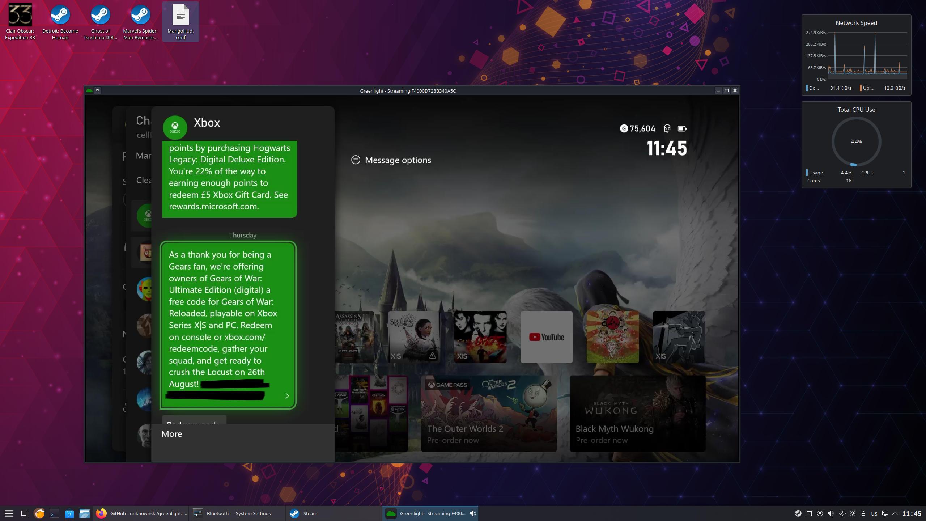Screen dimensions: 926x521
Task: Select the MangoHud.conf file icon
Action: (180, 22)
